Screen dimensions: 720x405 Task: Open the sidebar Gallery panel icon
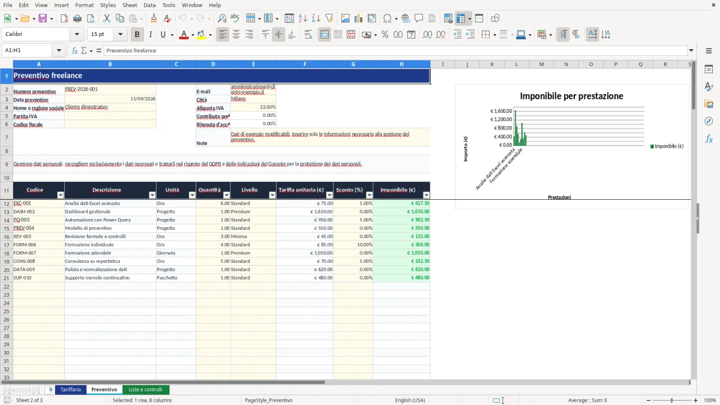pyautogui.click(x=709, y=104)
